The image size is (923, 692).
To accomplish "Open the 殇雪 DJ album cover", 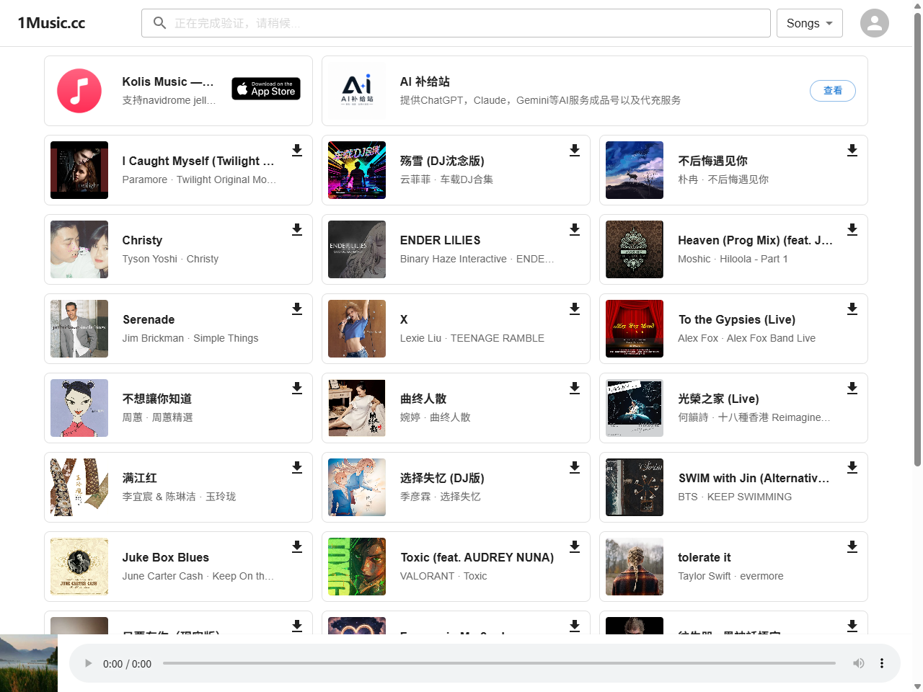I will 357,170.
